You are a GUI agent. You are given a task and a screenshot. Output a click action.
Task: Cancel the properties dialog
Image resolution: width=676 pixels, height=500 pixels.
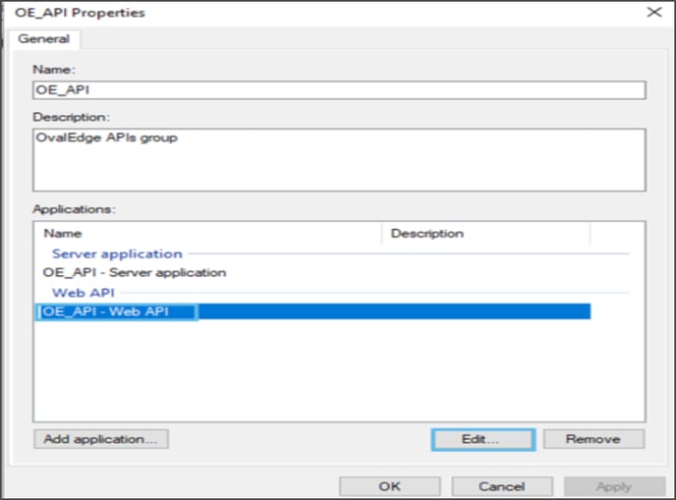502,486
